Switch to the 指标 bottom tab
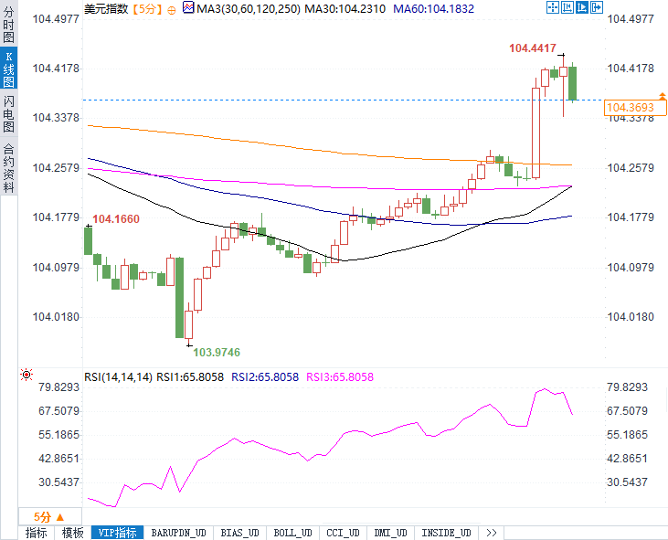Image resolution: width=668 pixels, height=540 pixels. pos(37,533)
